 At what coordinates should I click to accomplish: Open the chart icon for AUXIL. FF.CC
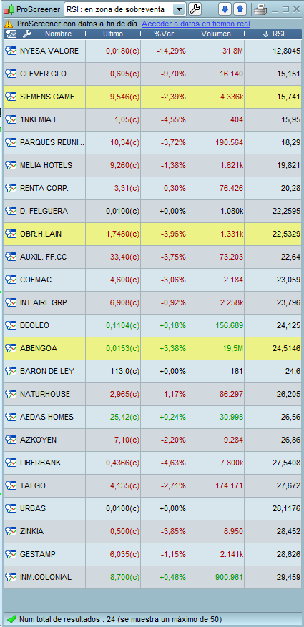(x=11, y=257)
